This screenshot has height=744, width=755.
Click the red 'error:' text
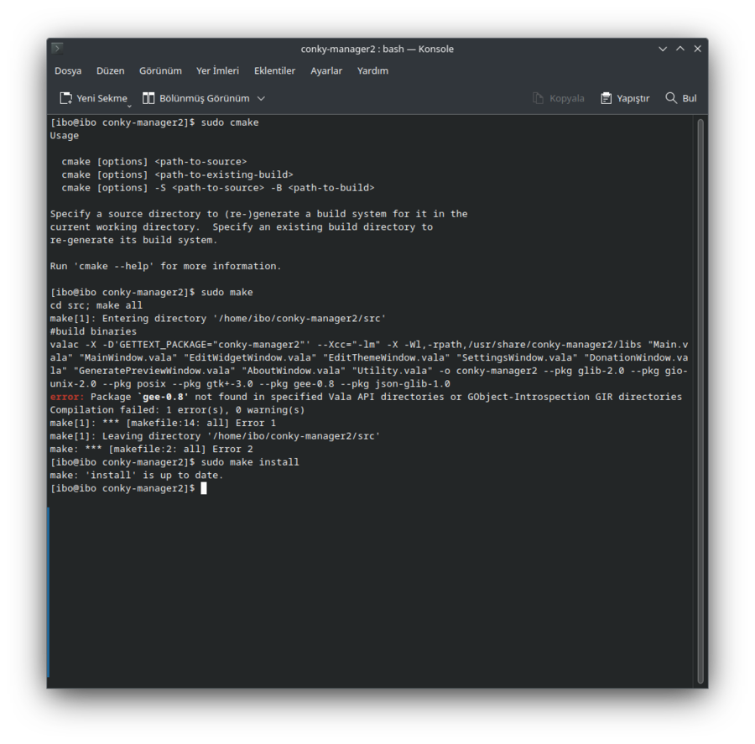click(x=67, y=397)
